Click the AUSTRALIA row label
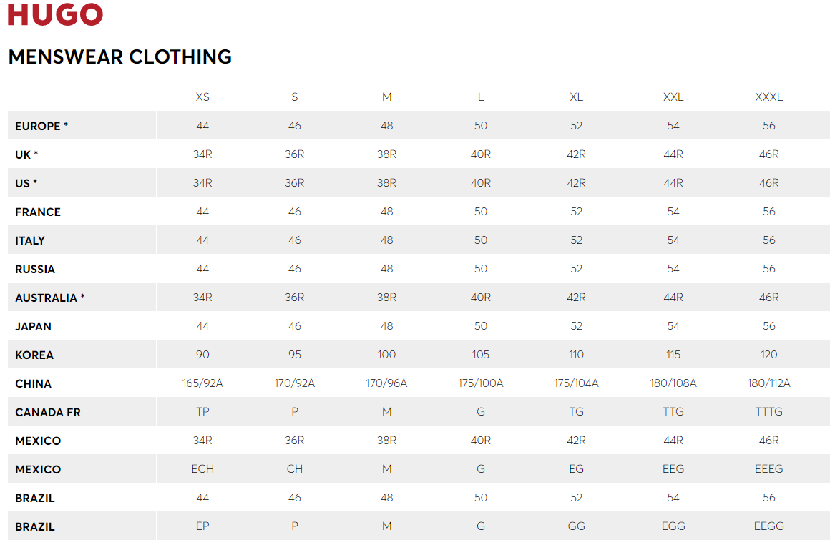This screenshot has width=830, height=545. [x=50, y=298]
